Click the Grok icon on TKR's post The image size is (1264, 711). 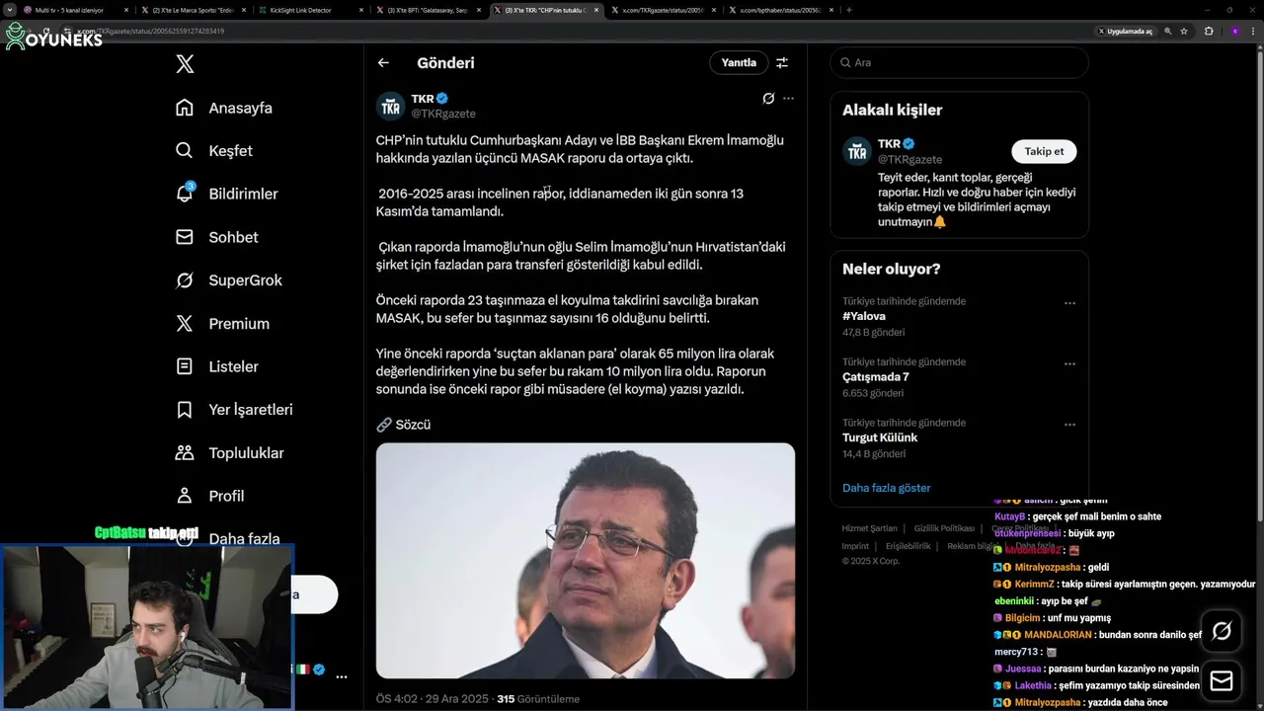768,99
